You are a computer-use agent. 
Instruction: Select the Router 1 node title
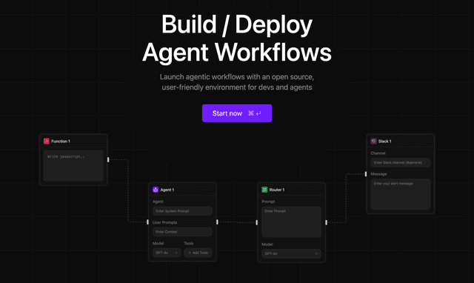277,190
